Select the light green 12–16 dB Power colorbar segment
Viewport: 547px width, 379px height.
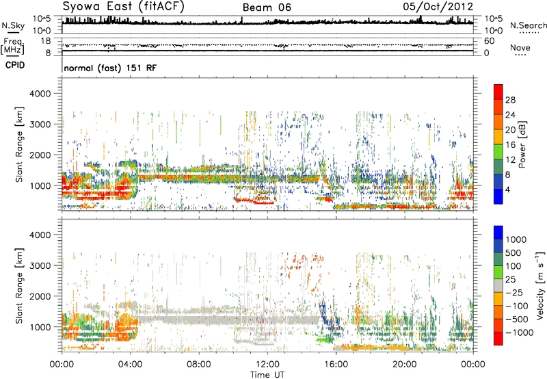click(x=498, y=152)
